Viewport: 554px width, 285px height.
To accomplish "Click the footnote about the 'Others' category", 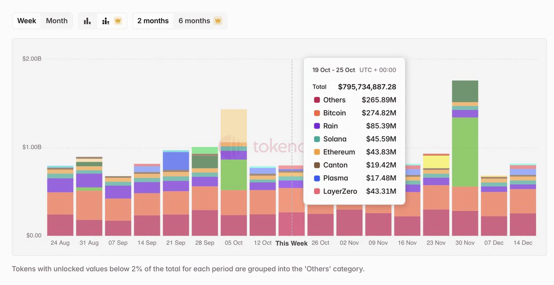I will (x=188, y=269).
